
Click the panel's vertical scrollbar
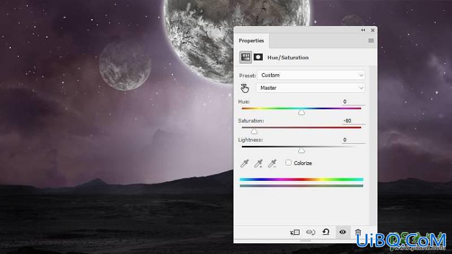click(373, 145)
